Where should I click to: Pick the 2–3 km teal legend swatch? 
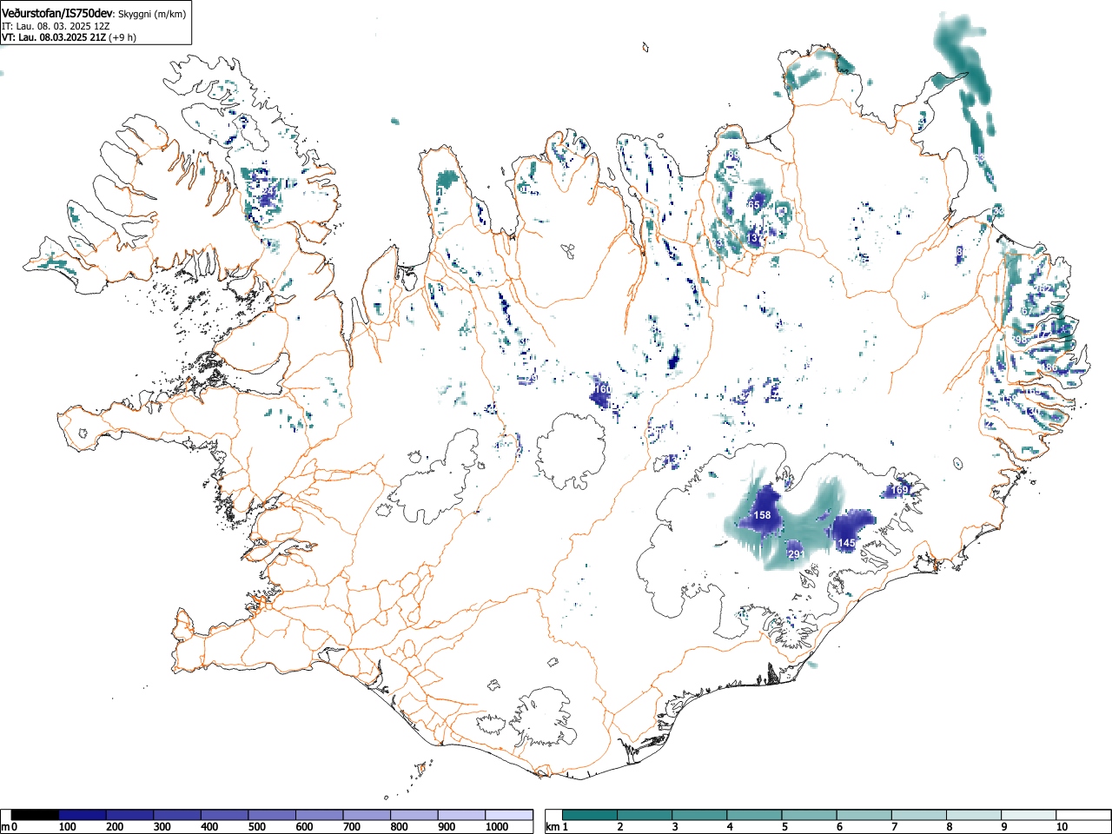[645, 815]
